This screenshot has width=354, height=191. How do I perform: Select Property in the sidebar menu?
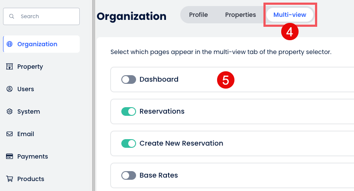point(30,67)
